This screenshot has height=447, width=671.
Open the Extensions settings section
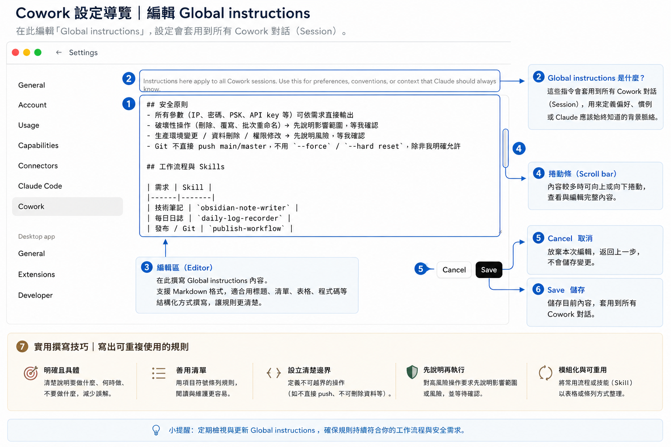click(x=37, y=275)
